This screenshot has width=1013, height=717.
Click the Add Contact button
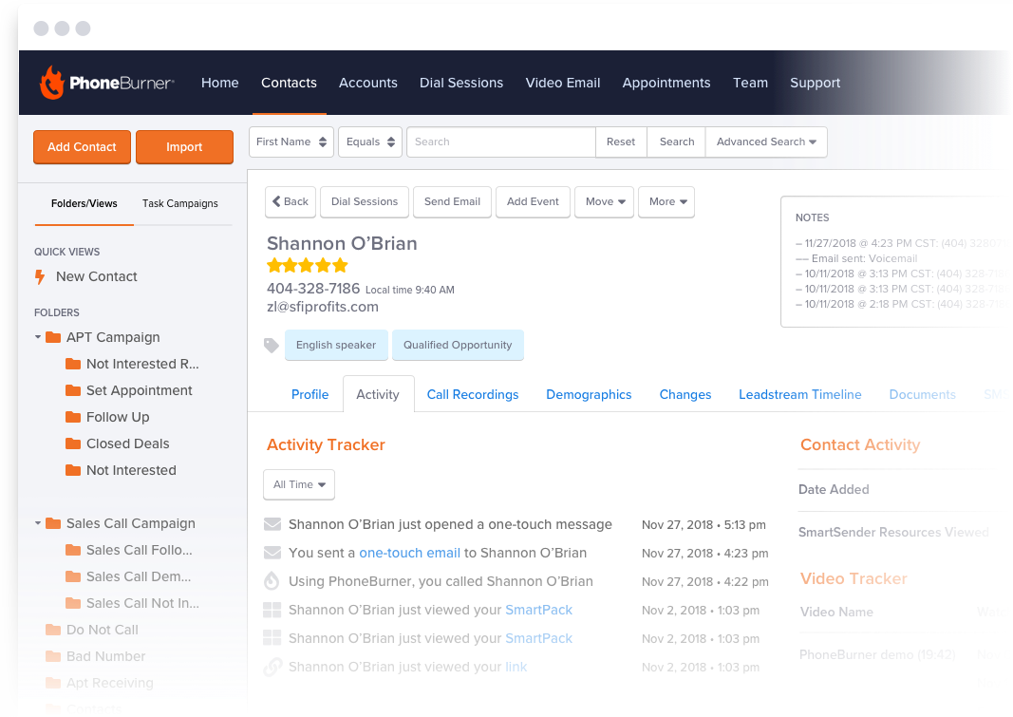(x=82, y=147)
